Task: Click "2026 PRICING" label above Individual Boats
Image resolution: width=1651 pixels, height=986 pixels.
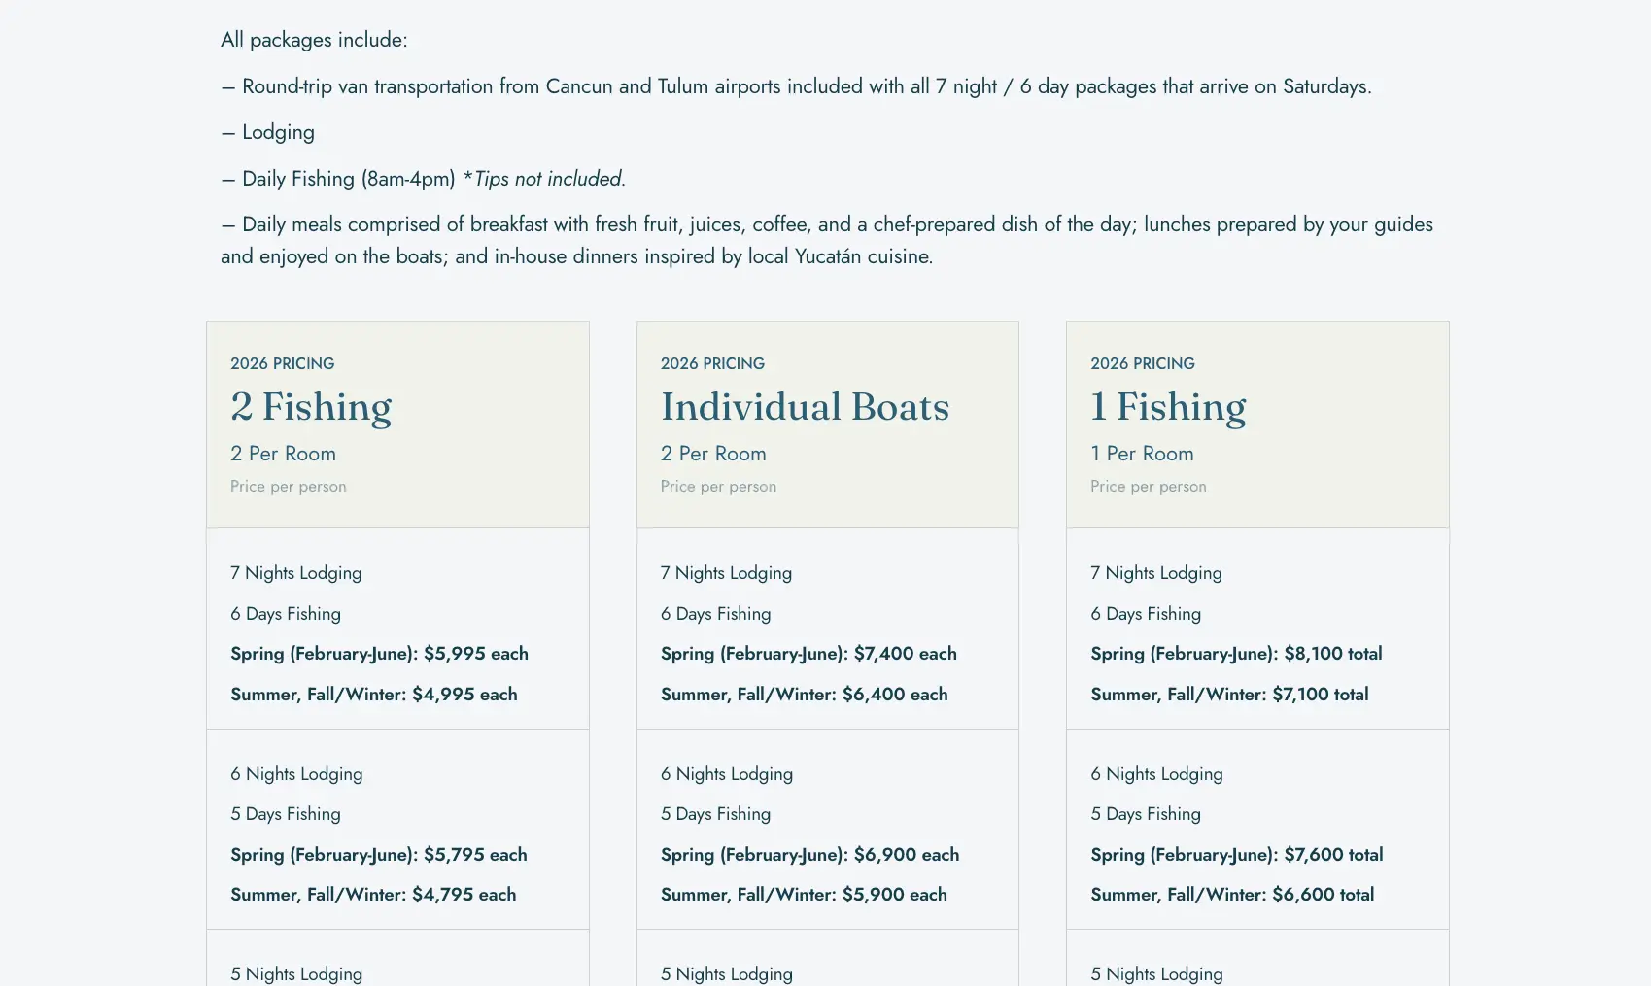Action: pos(712,363)
